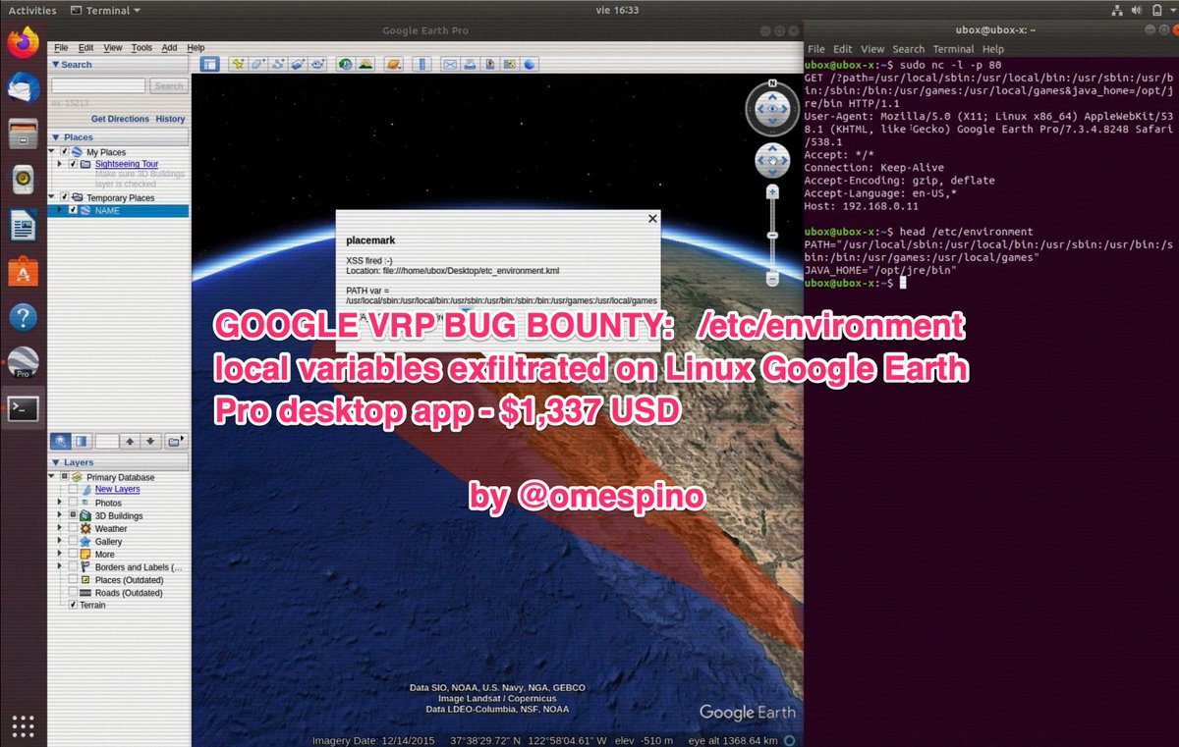Screen dimensions: 1179x747
Task: Click the zoom-in plus on the zoom slider
Action: [x=772, y=193]
